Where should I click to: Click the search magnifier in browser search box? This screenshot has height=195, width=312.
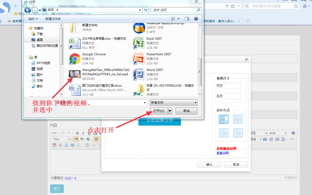pyautogui.click(x=296, y=6)
